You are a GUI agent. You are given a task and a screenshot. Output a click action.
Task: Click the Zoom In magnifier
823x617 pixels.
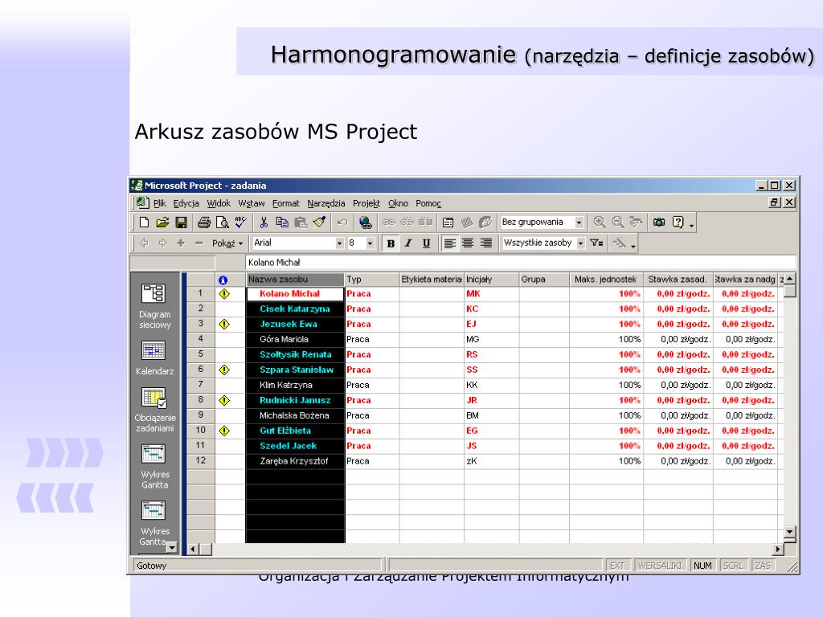(x=600, y=223)
